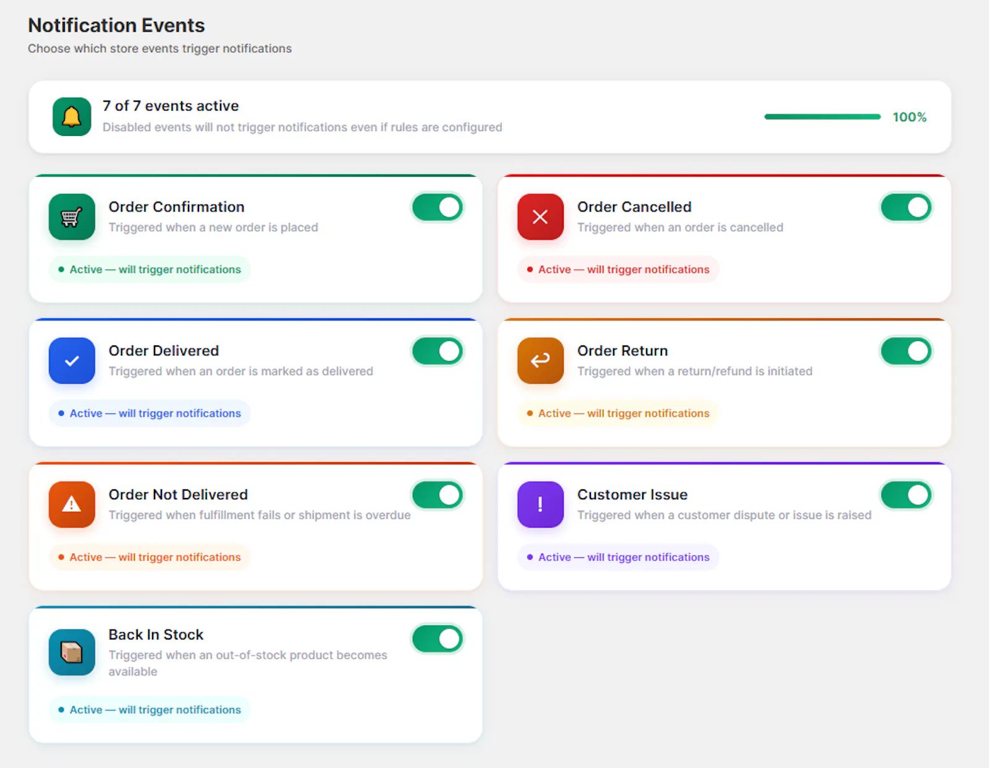Click 'Triggered when an order is cancelled'
The image size is (989, 768).
(x=680, y=227)
